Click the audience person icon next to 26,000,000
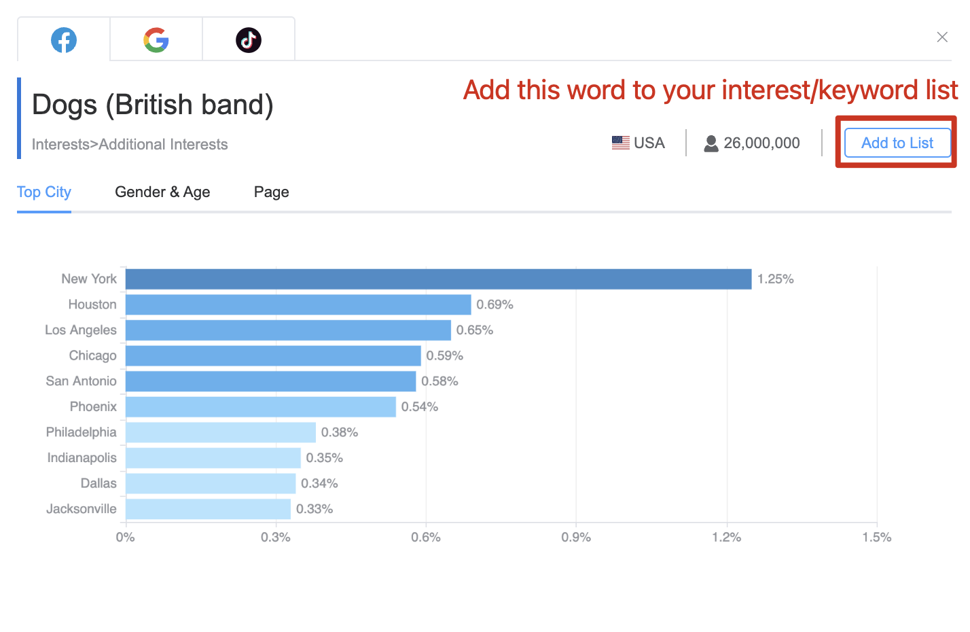Screen dimensions: 970x632 (x=712, y=143)
